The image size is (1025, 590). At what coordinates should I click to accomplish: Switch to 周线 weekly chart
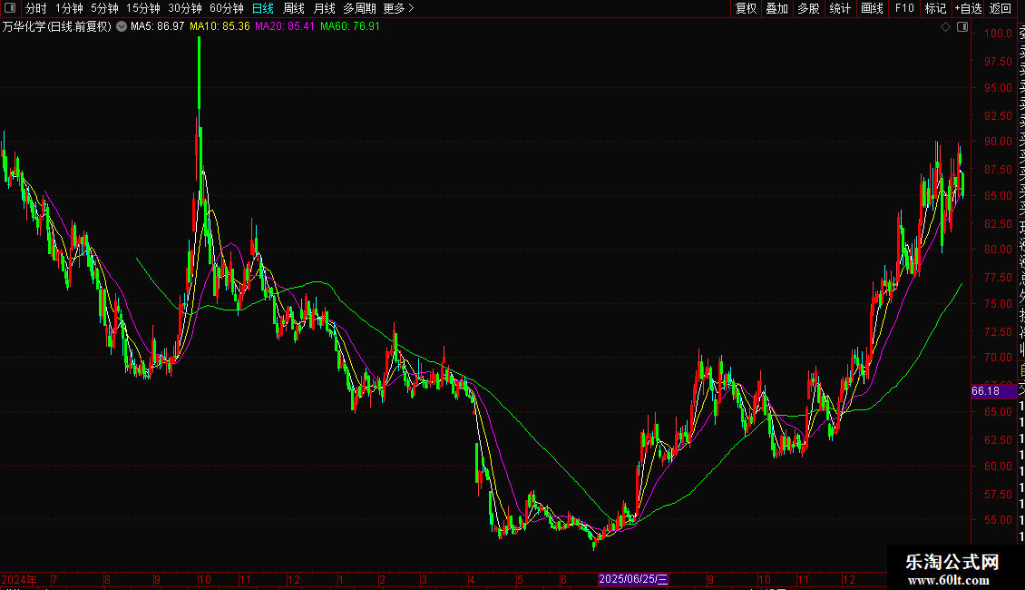[x=294, y=8]
